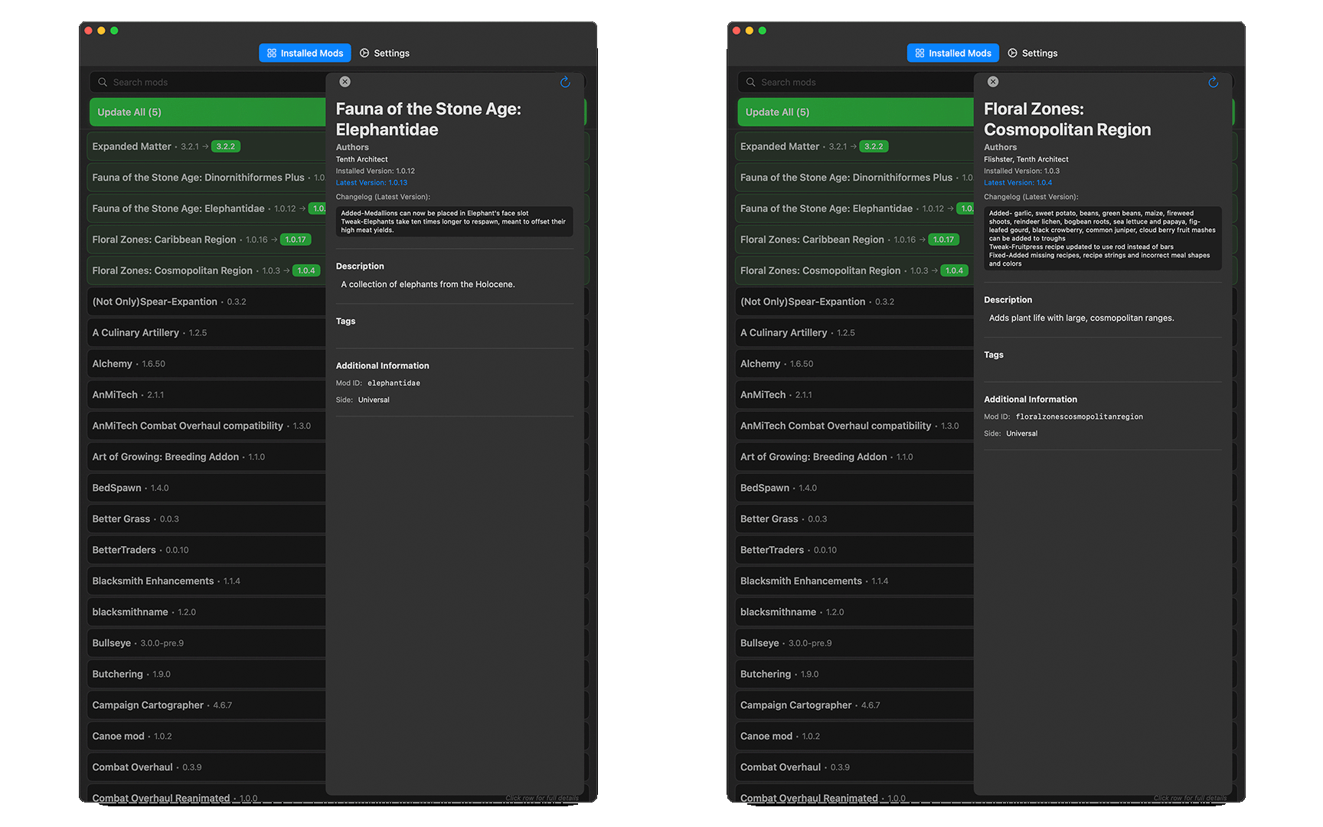Select Floral Zones: Cosmopolitan Region in right window

pyautogui.click(x=854, y=270)
